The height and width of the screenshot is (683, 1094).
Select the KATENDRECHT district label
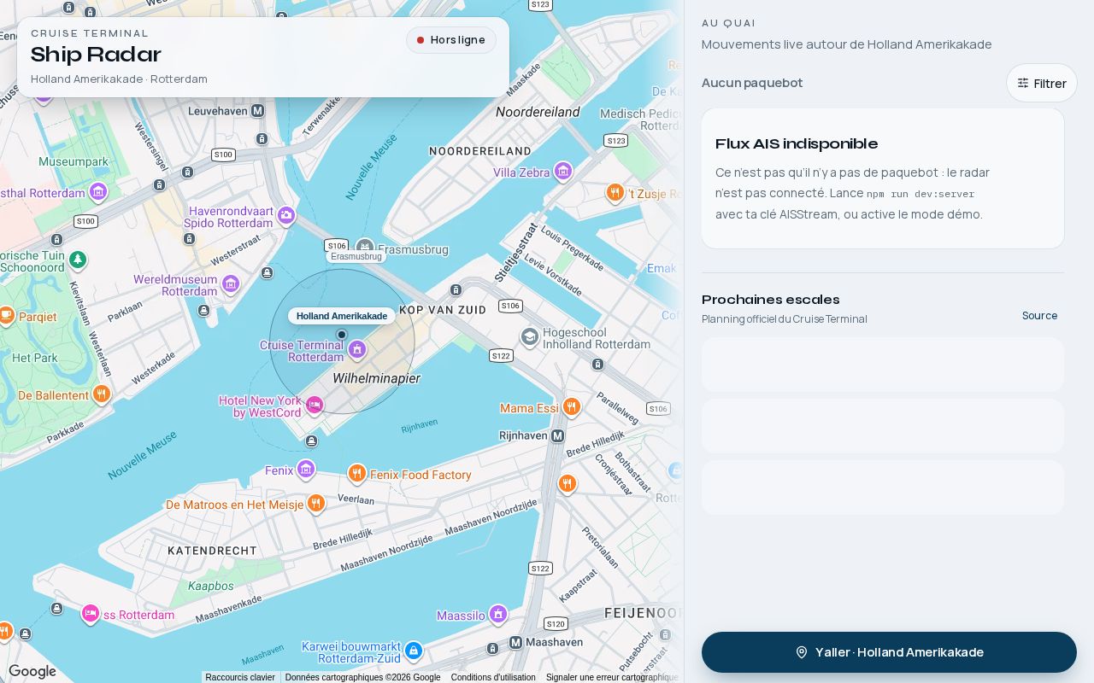[x=212, y=551]
